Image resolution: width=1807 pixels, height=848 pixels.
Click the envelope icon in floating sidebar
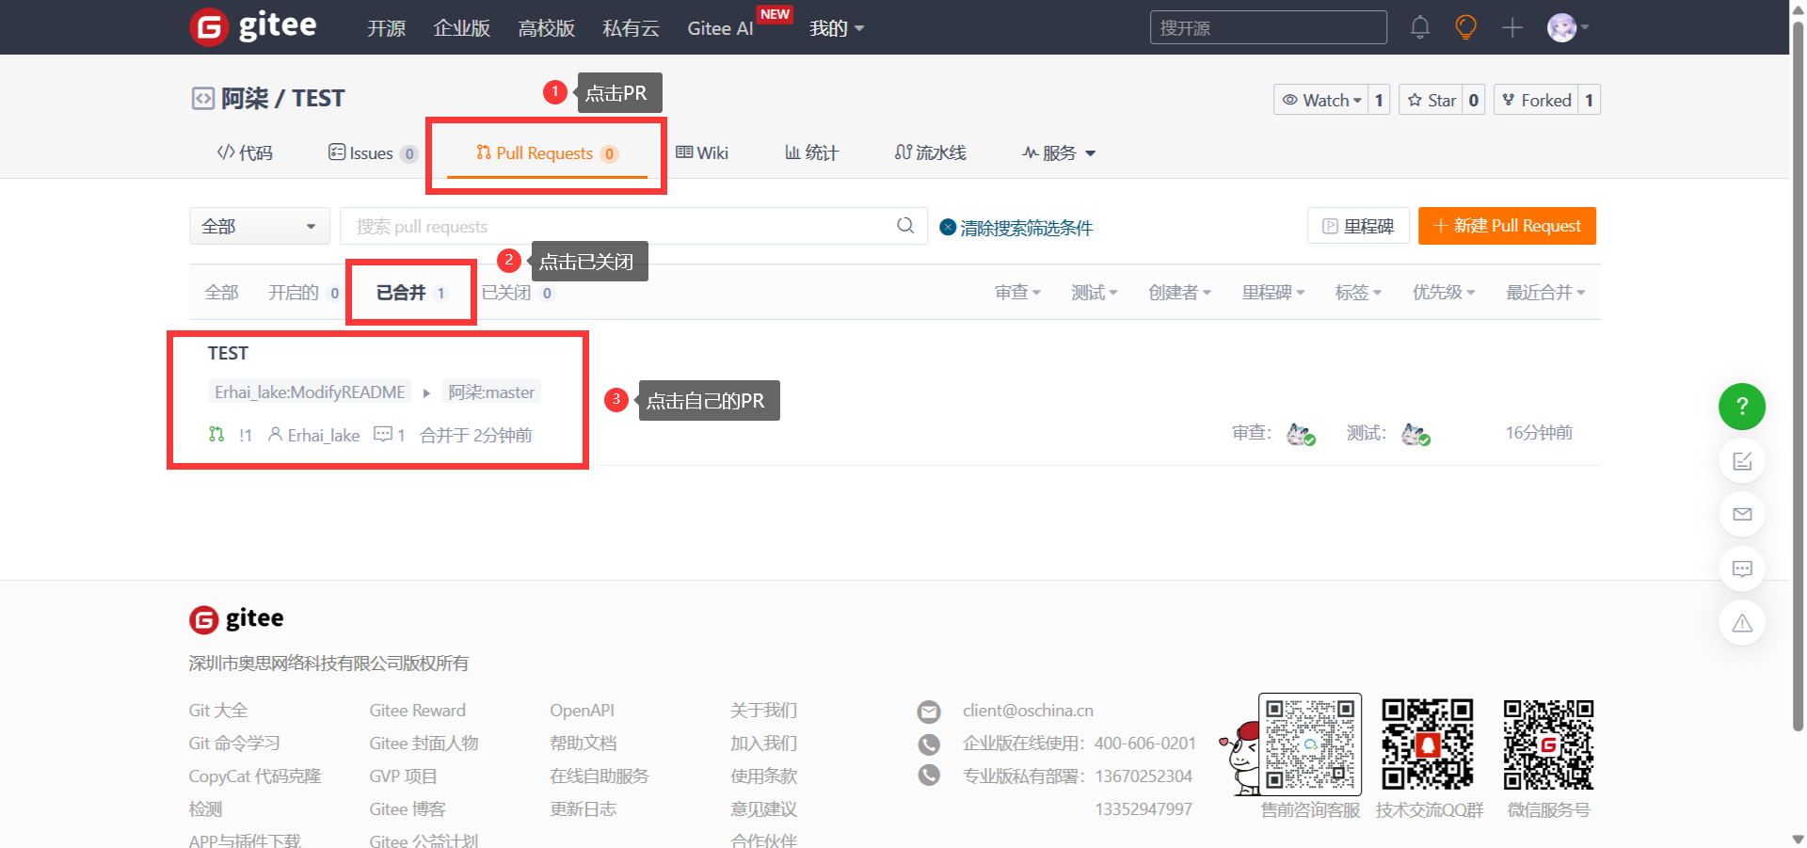point(1741,514)
